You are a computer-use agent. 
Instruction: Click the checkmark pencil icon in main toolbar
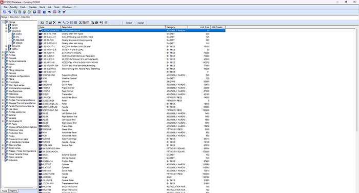point(64,12)
